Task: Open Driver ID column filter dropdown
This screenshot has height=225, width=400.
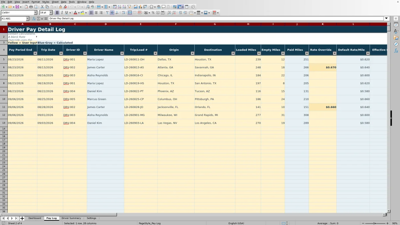Action: click(85, 53)
